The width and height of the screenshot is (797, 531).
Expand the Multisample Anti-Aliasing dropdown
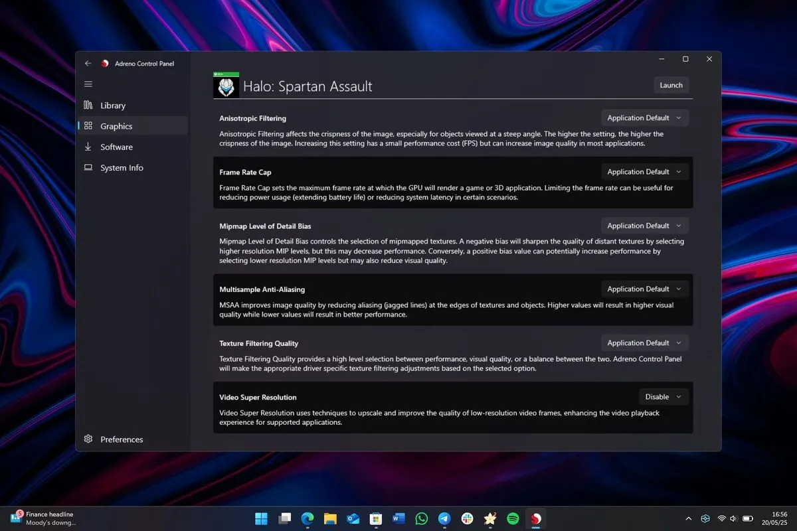coord(644,289)
